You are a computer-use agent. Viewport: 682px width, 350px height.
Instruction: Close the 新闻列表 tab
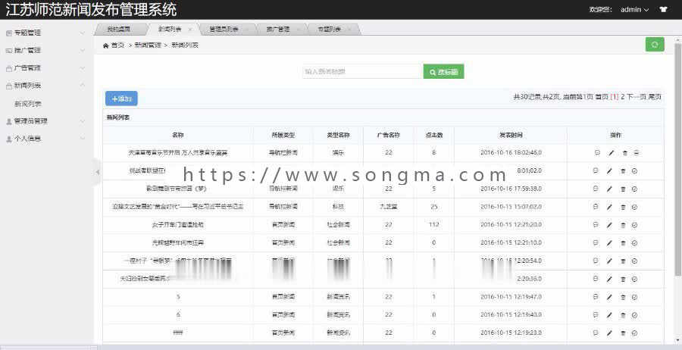click(x=190, y=30)
